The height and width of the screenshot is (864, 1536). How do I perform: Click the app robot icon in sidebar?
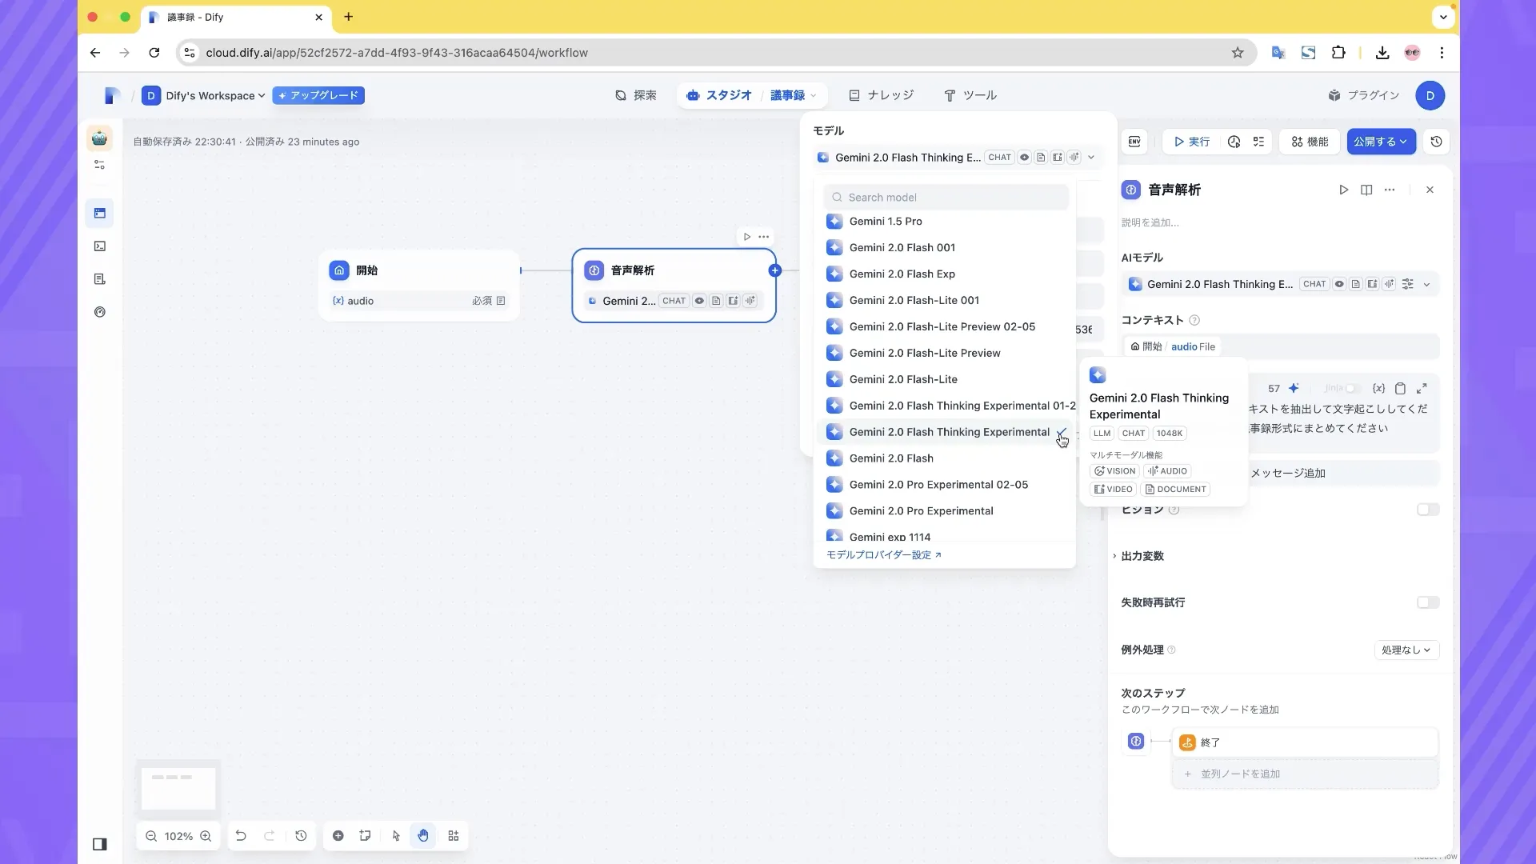[99, 138]
